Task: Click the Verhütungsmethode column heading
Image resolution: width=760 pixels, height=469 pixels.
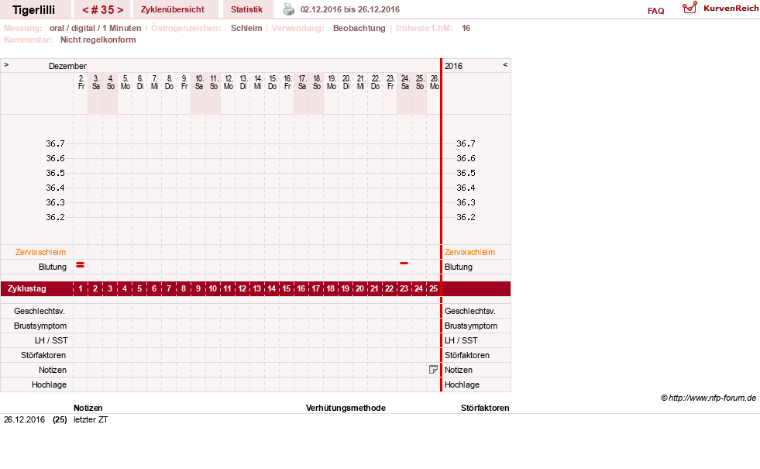Action: click(x=346, y=408)
